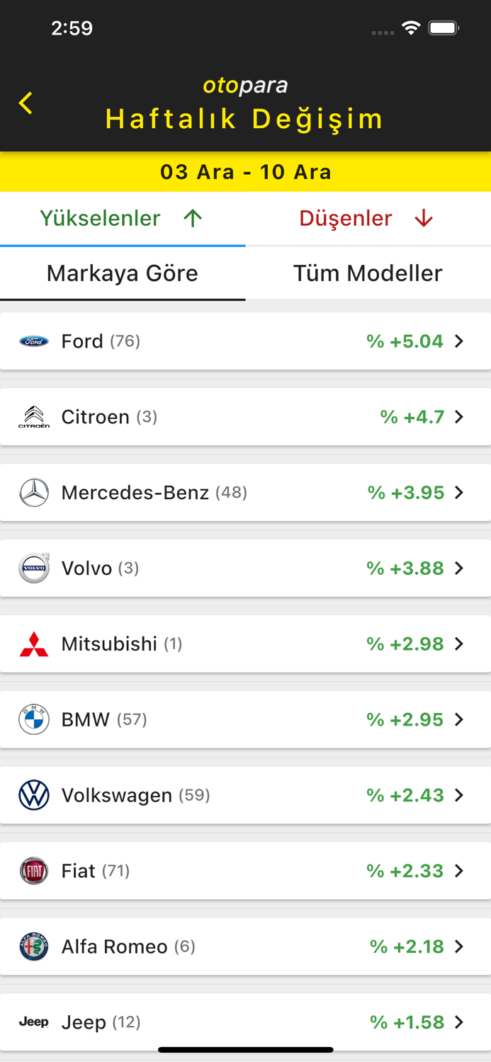Click the Citroen brand logo

[33, 417]
